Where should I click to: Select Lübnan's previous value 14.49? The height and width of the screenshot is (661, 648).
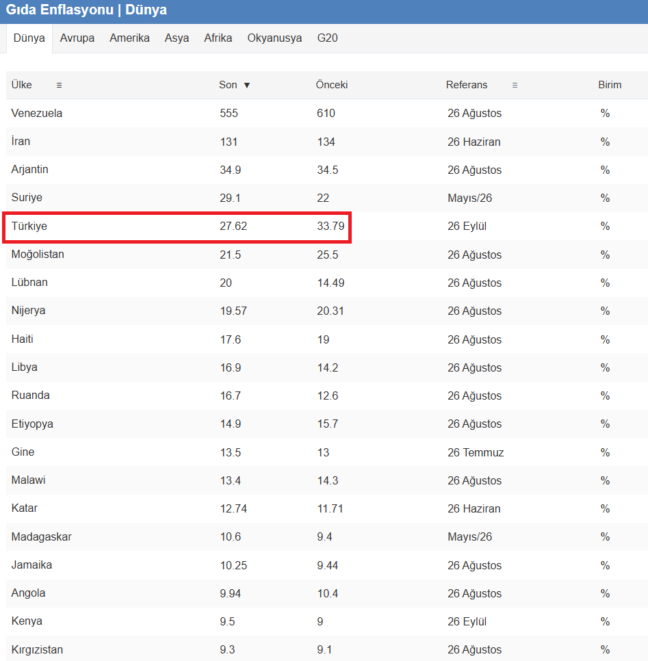331,283
